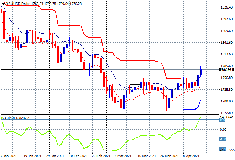
Task: Click the 16 Mar 2021 date label
Action: point(147,156)
